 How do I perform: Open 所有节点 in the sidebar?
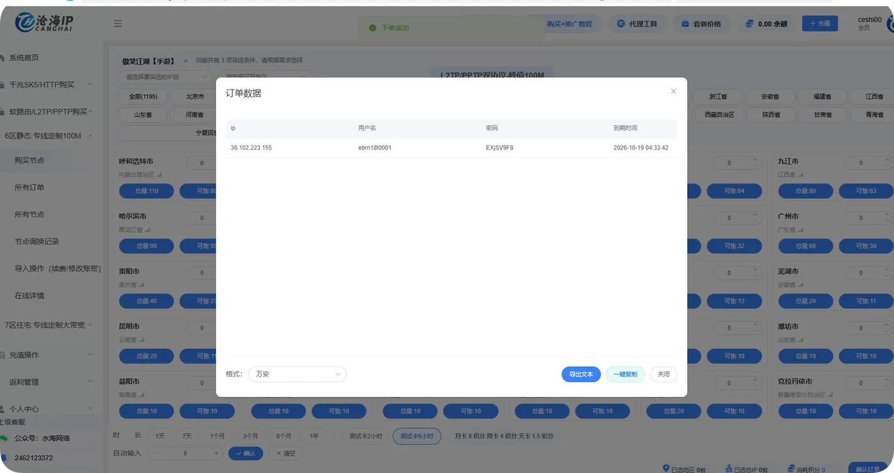coord(29,214)
